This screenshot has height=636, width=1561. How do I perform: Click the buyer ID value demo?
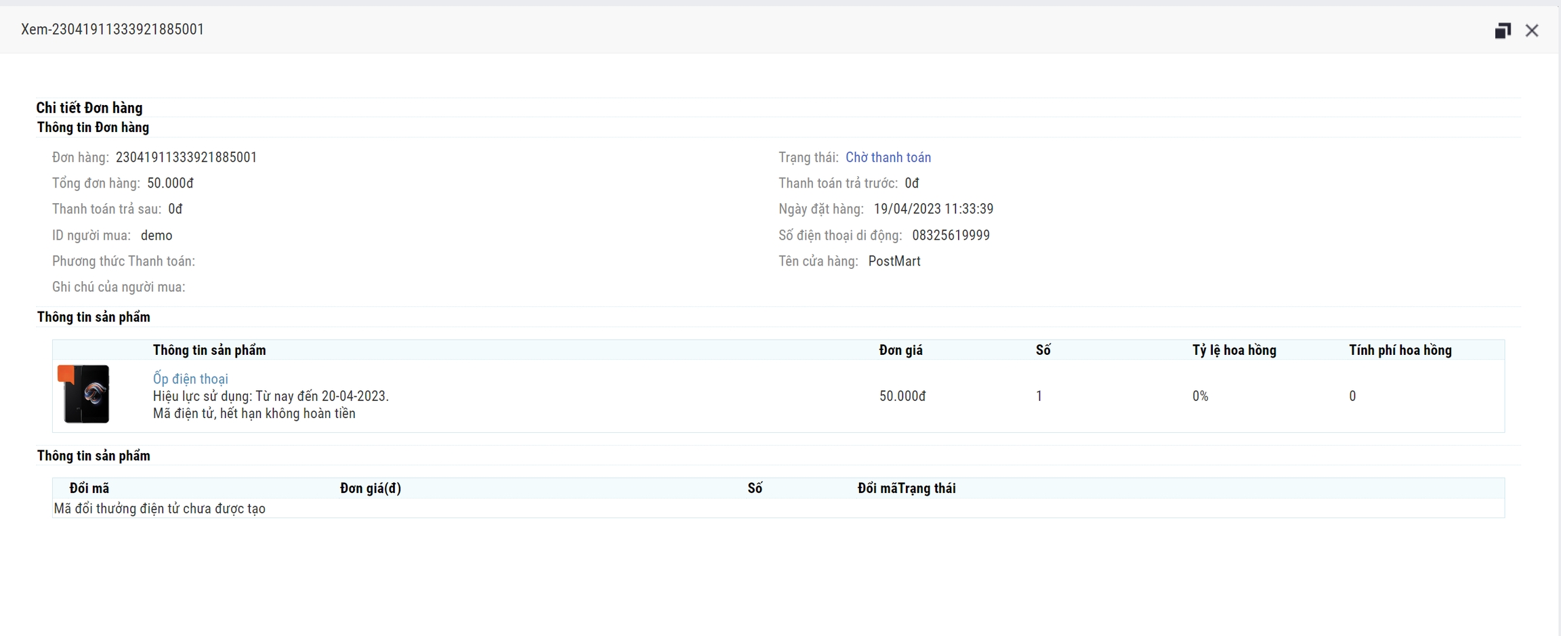pyautogui.click(x=157, y=235)
